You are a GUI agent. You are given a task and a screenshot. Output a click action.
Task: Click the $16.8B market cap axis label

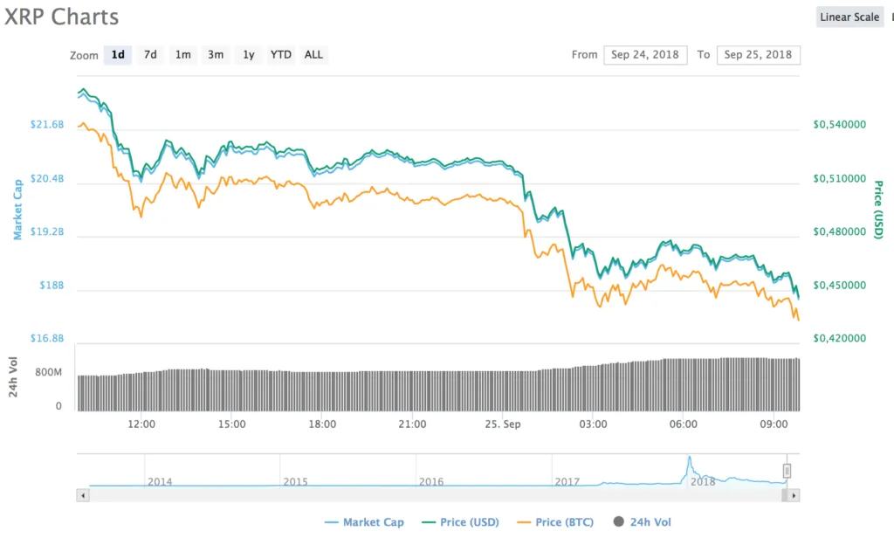tap(47, 338)
